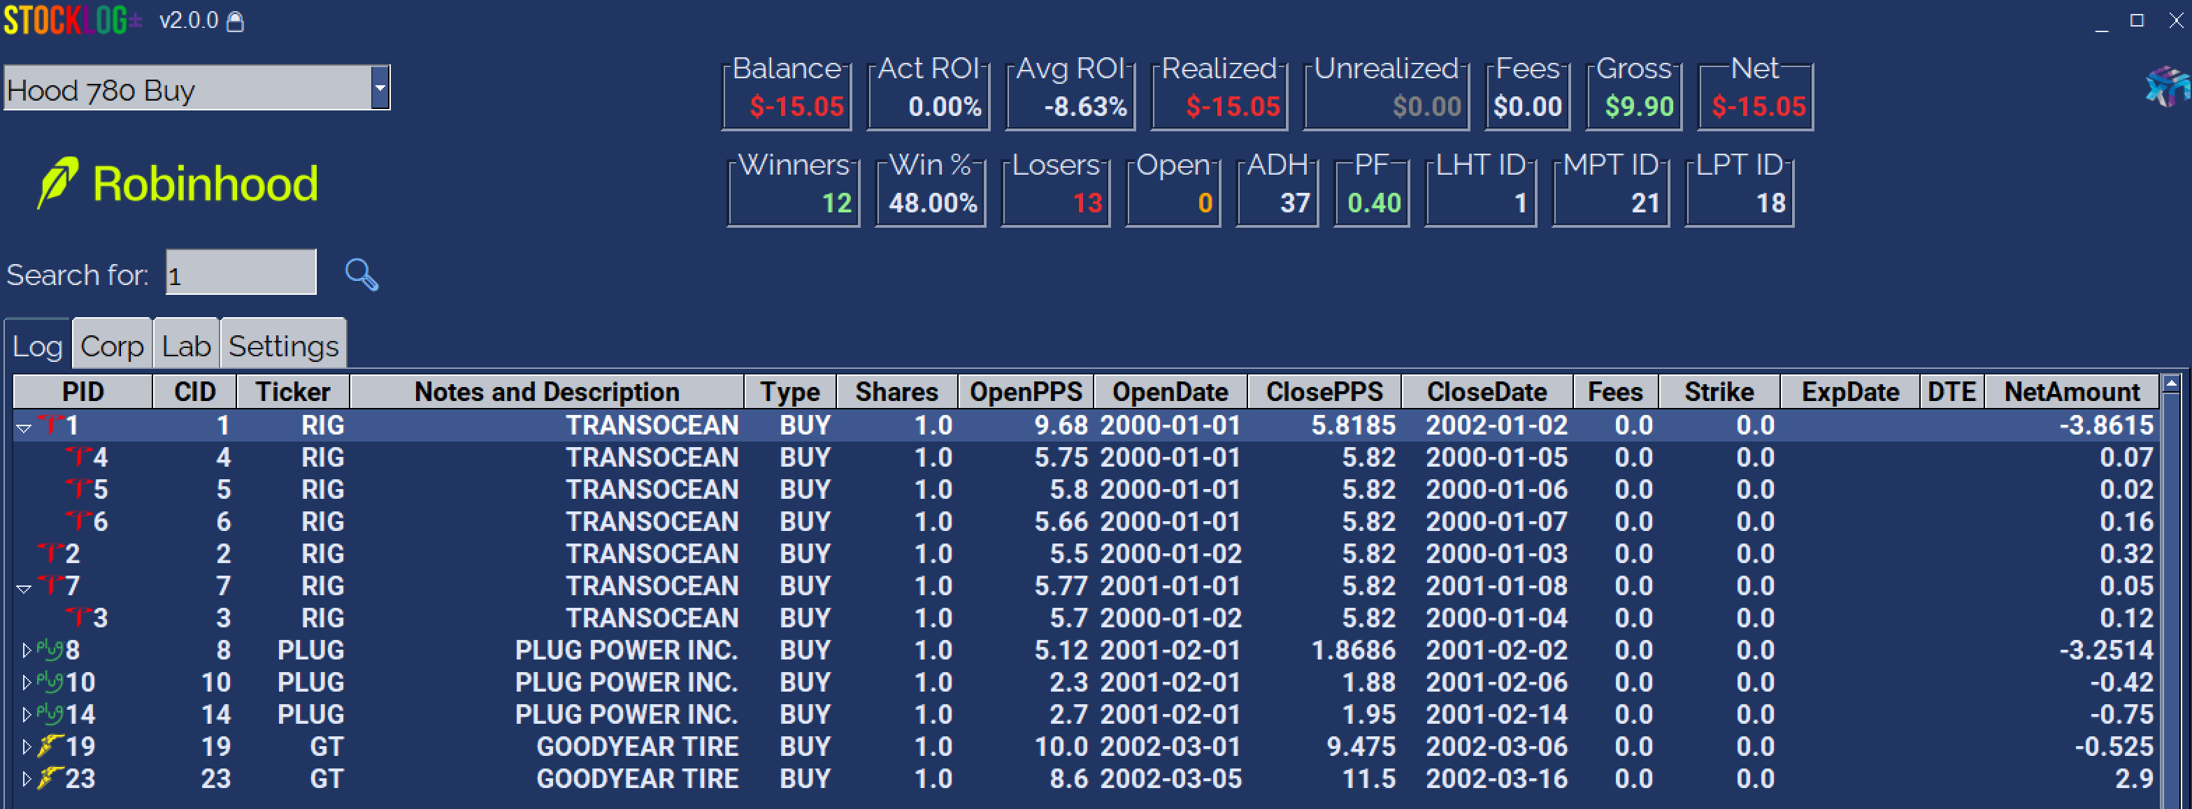Click the Transocean icon in PID 1 row

click(52, 424)
